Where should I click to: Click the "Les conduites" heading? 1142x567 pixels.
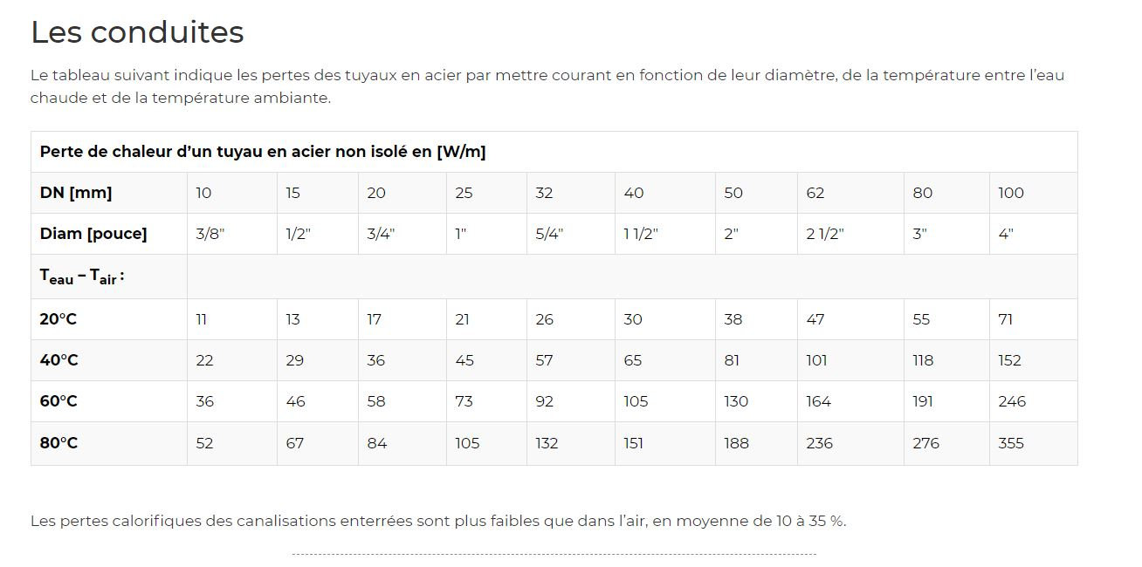(x=137, y=32)
